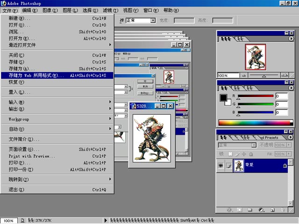Click the Navigator zoom slider
Viewport: 299px width, 224px height.
point(264,76)
